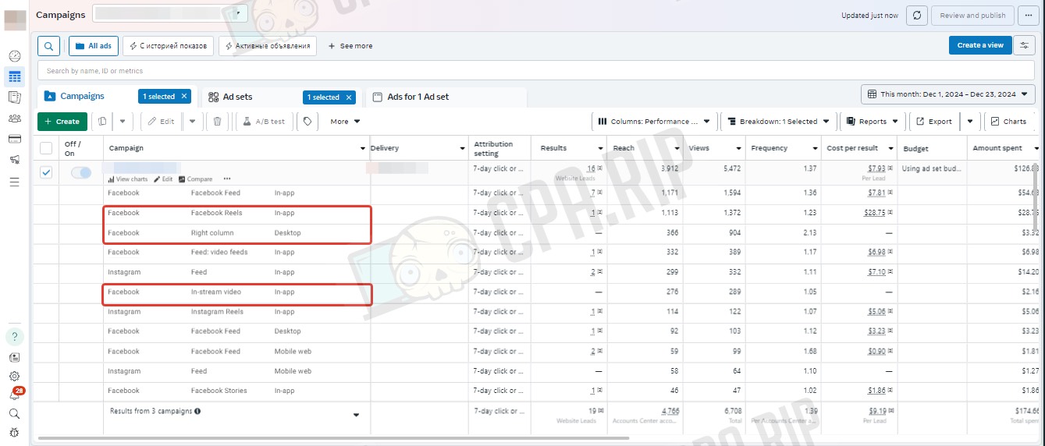The width and height of the screenshot is (1045, 446).
Task: Click the Export button
Action: [x=934, y=122]
